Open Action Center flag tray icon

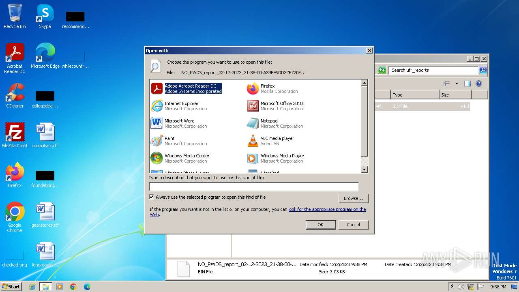point(480,287)
